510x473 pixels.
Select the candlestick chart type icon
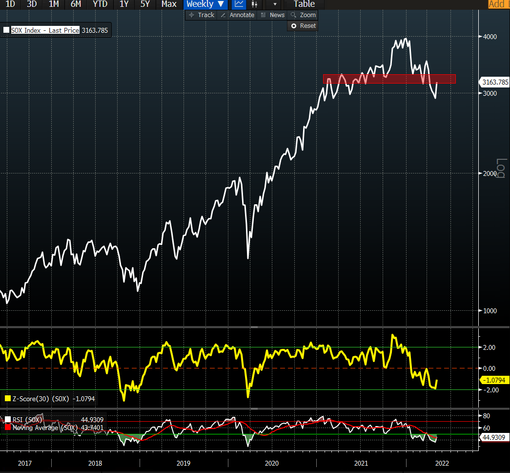pyautogui.click(x=255, y=4)
